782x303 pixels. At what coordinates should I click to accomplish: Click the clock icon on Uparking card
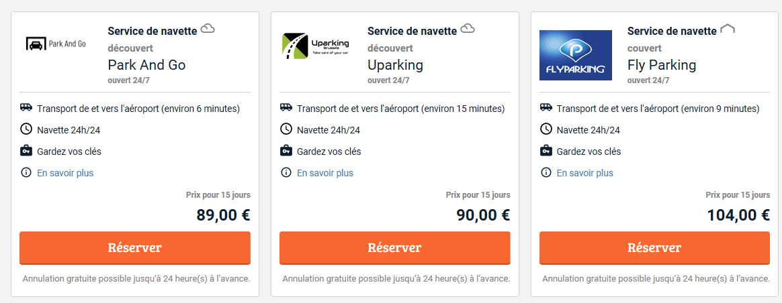(x=286, y=129)
